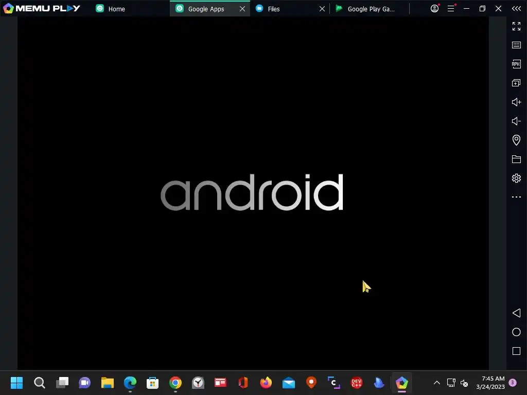This screenshot has width=527, height=395.
Task: Install an APK via sidebar icon
Action: (x=516, y=64)
